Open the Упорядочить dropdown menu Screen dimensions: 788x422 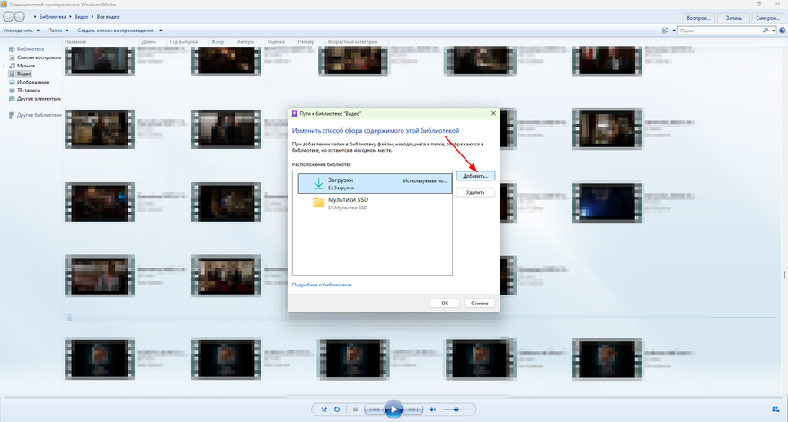click(x=21, y=31)
